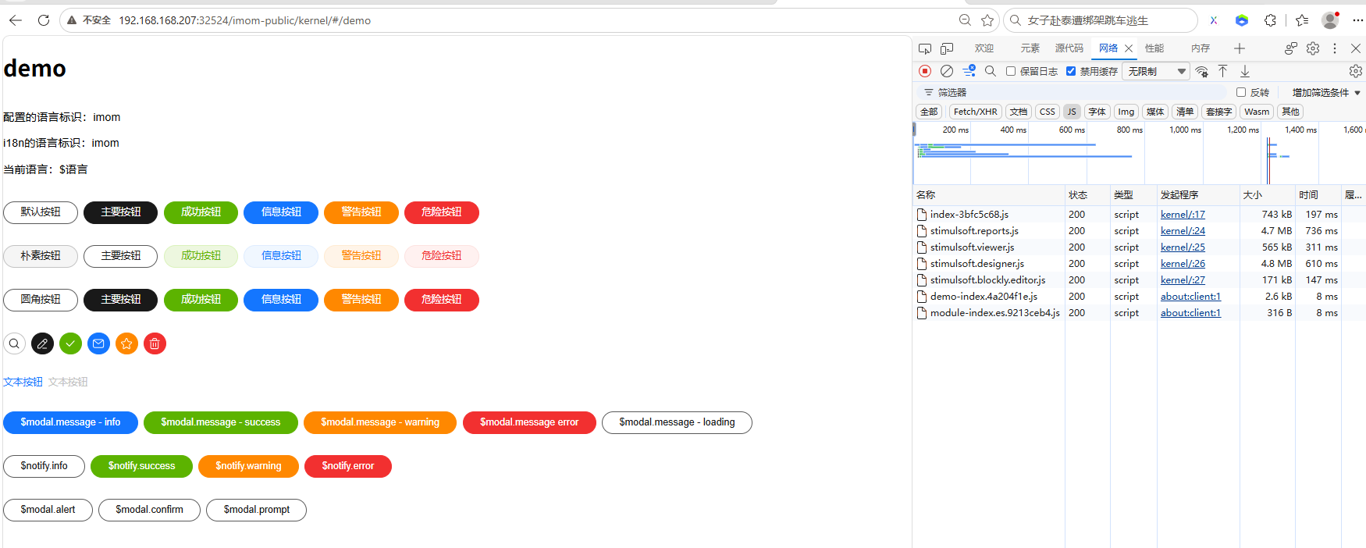1366x548 pixels.
Task: Trigger the $notify.success button
Action: [141, 466]
